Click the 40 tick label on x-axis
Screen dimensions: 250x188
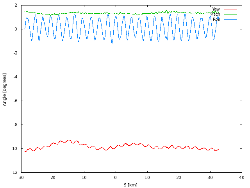tap(241, 178)
